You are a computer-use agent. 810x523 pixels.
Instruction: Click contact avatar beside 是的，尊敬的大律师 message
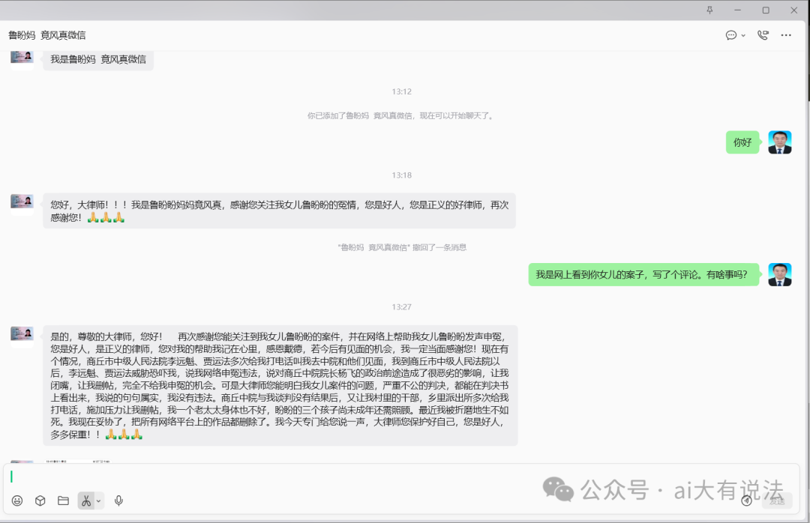[x=22, y=337]
